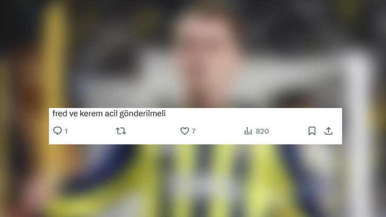Click the blurred yellow-striped jersey below the tweet
Image resolution: width=386 pixels, height=217 pixels.
[x=209, y=182]
